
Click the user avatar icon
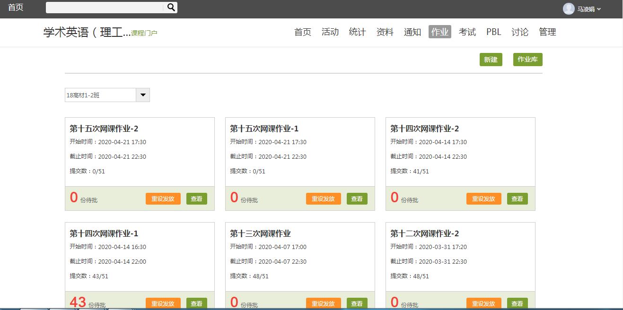click(x=569, y=9)
